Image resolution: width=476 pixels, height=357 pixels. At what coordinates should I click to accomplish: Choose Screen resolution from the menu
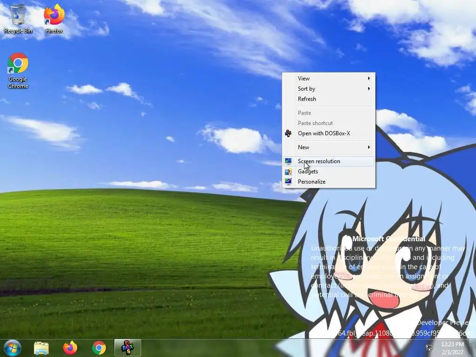pos(329,161)
